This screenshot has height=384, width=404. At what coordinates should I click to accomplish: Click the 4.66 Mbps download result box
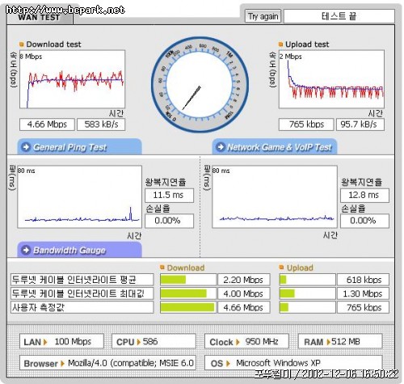click(47, 124)
